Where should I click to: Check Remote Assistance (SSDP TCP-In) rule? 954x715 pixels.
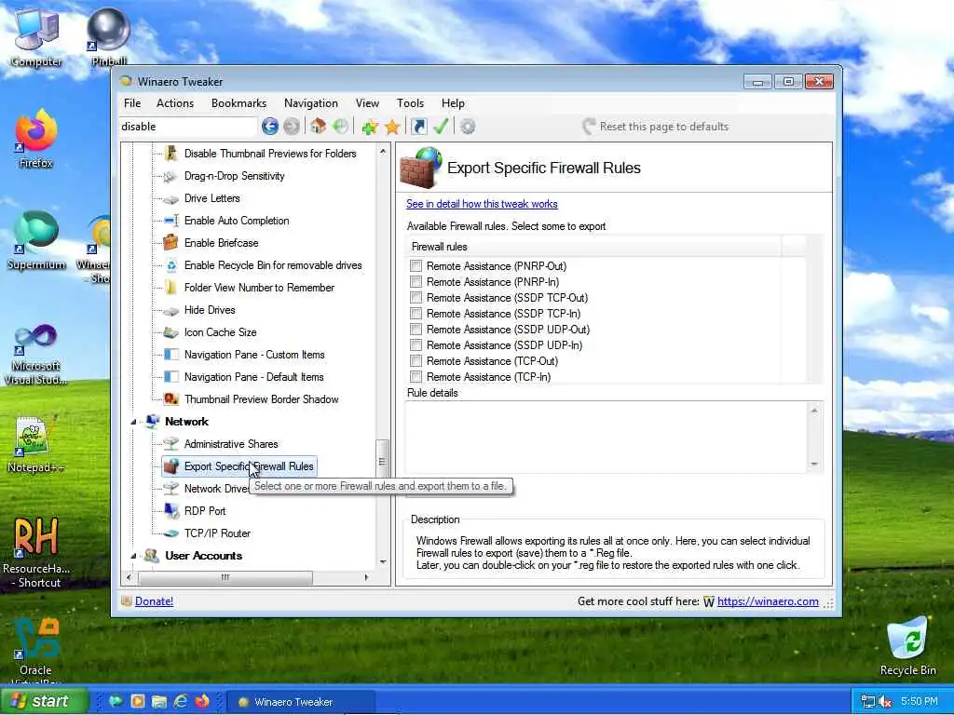416,313
